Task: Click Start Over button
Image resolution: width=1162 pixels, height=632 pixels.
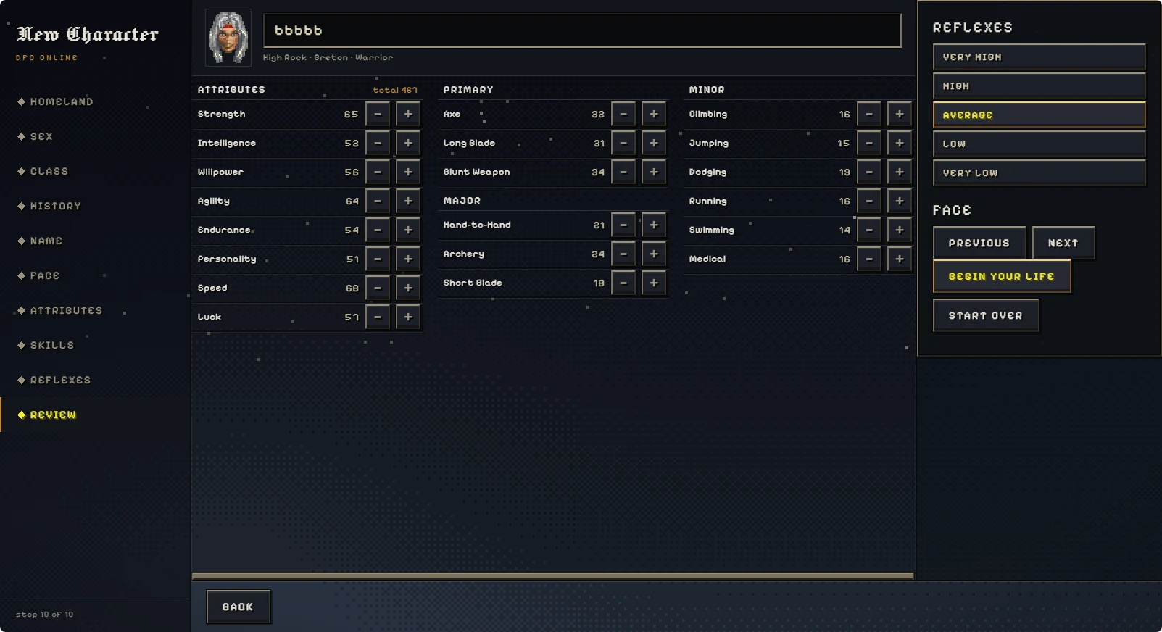Action: click(985, 315)
